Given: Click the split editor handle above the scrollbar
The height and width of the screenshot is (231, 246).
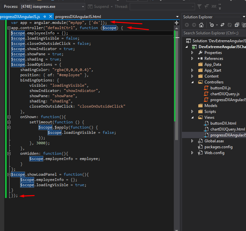Looking at the screenshot, I should (176, 23).
